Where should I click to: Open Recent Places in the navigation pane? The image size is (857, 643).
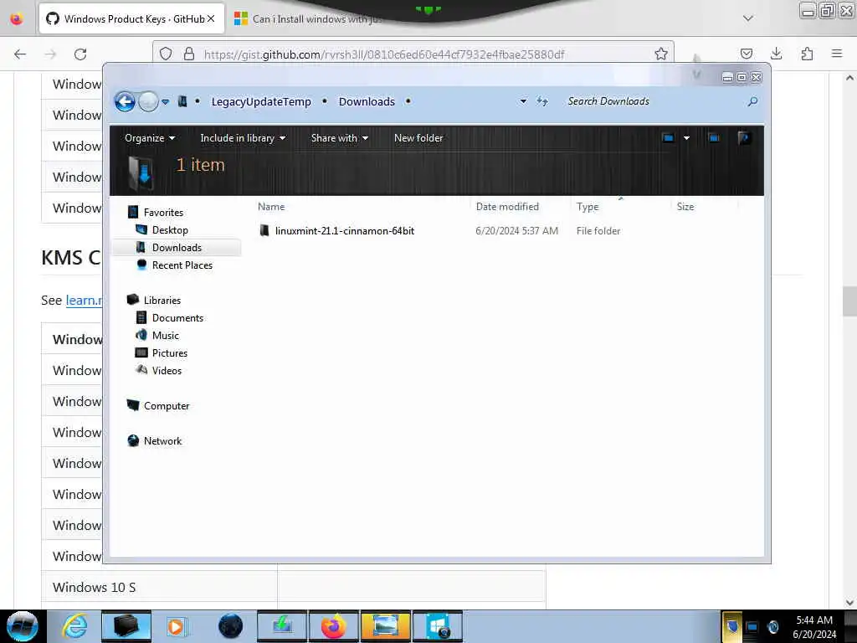(x=182, y=265)
